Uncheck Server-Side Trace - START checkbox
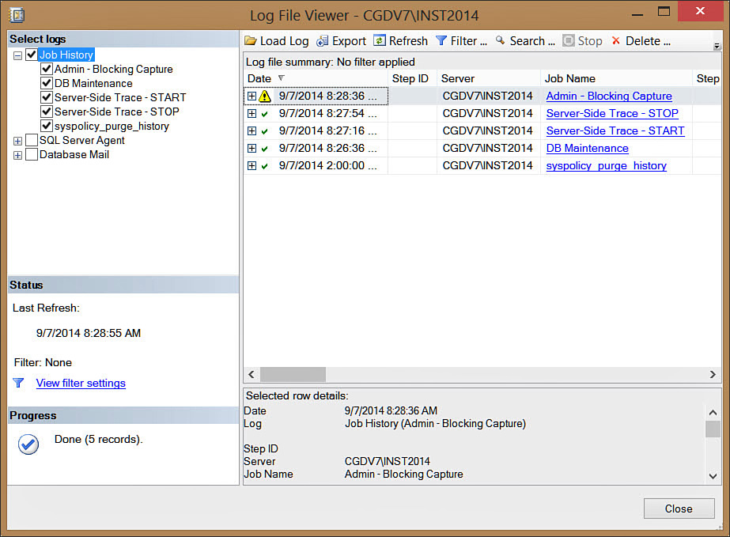730x537 pixels. click(x=47, y=98)
